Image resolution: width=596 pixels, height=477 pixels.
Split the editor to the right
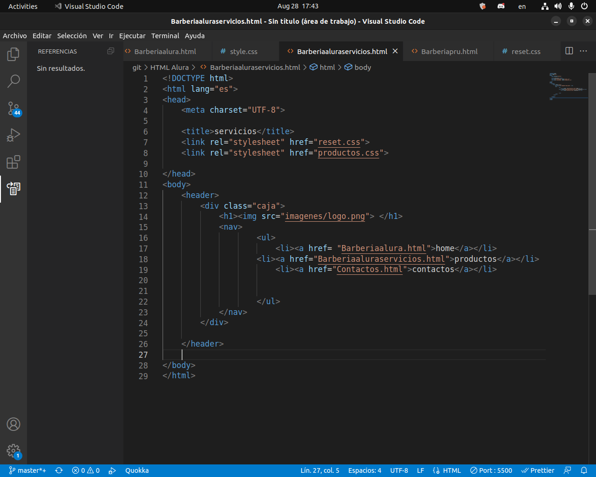[569, 51]
